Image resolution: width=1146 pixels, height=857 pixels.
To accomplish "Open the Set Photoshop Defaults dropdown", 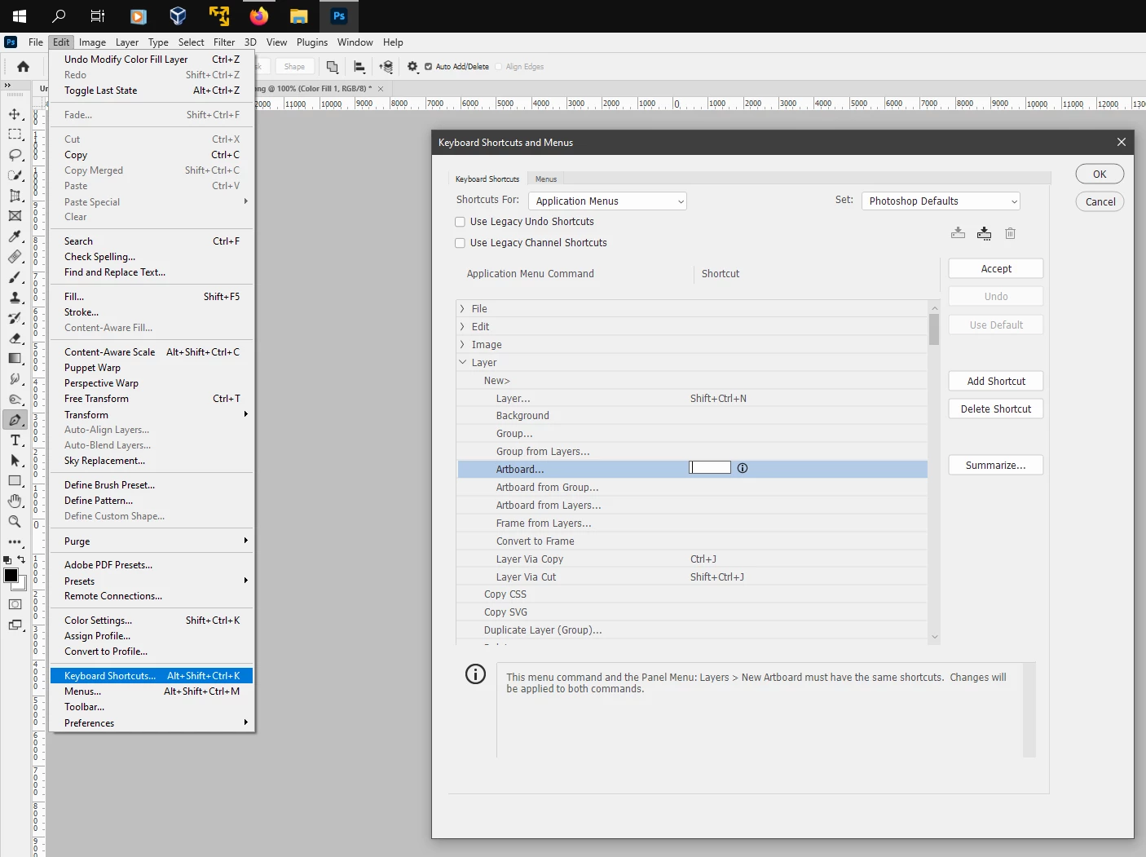I will click(x=941, y=201).
